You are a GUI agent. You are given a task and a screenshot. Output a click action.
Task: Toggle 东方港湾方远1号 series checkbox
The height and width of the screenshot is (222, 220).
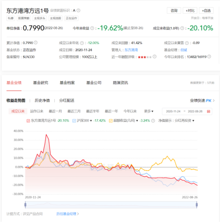(x=28, y=120)
